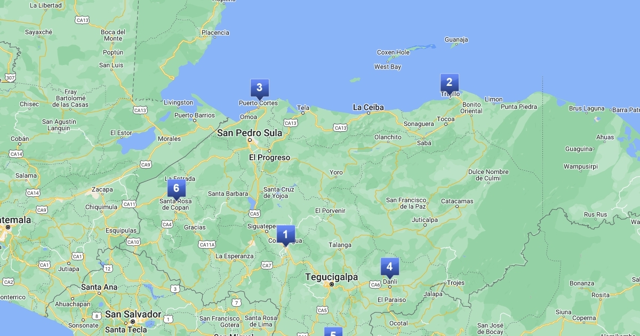Click the Guanaja island label
This screenshot has height=336, width=640.
click(x=456, y=39)
